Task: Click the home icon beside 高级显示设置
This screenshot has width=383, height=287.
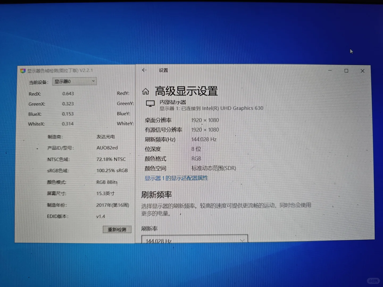Action: click(x=145, y=92)
